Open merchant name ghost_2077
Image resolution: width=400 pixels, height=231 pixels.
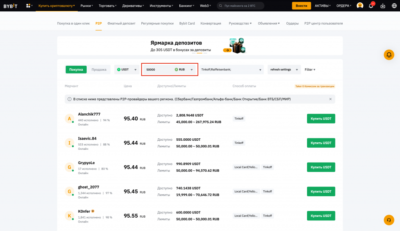coord(89,187)
